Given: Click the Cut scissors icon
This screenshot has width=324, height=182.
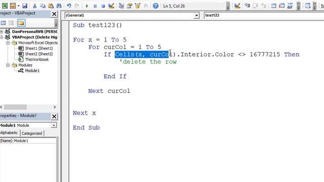Looking at the screenshot, I should 35,6.
